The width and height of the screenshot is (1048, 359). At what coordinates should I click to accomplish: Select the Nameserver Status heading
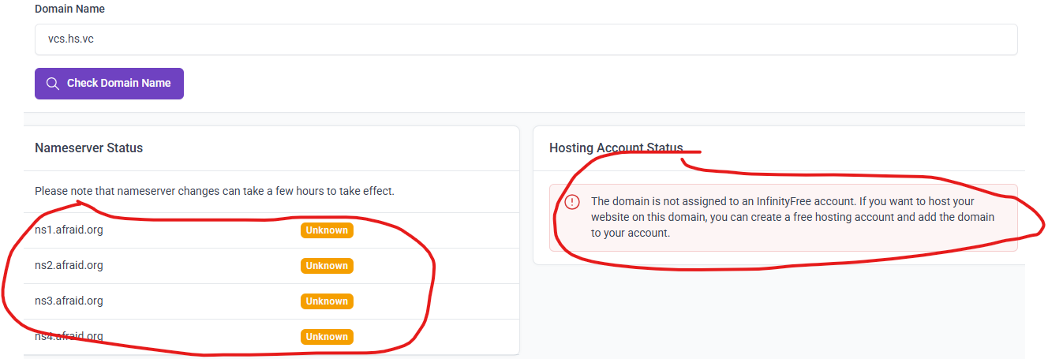[x=88, y=148]
